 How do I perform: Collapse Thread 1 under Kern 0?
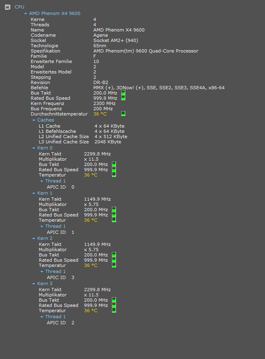point(42,181)
